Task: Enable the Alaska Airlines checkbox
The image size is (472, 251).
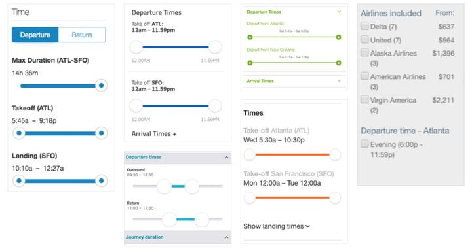Action: 364,52
